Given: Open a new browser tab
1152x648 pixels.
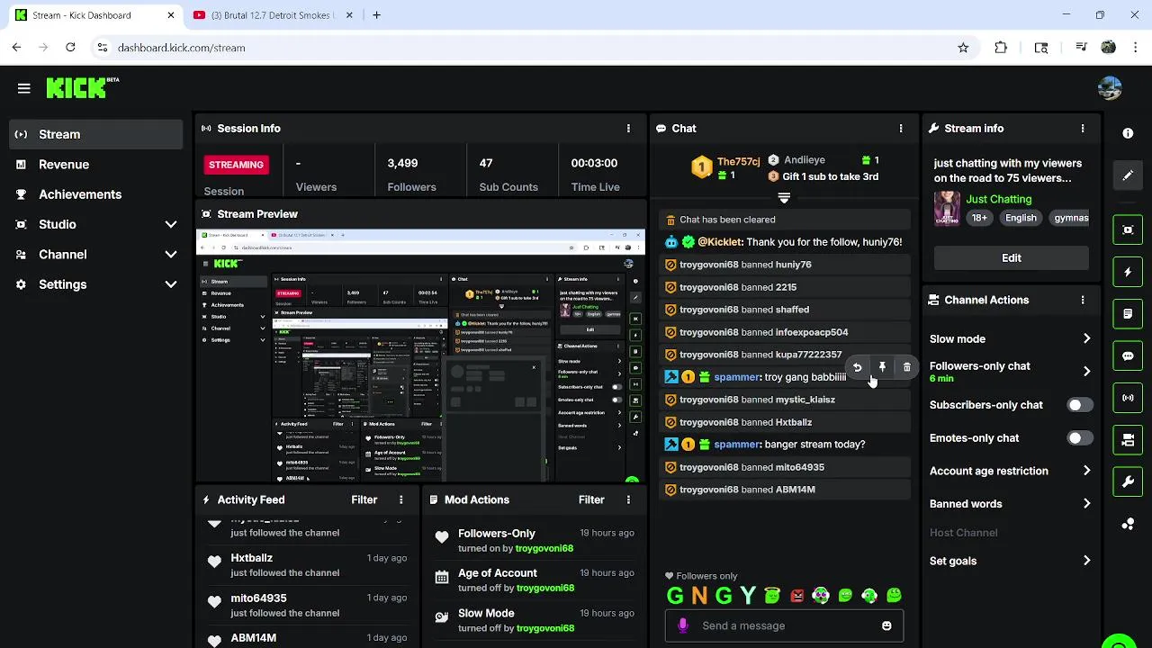Looking at the screenshot, I should [x=376, y=15].
